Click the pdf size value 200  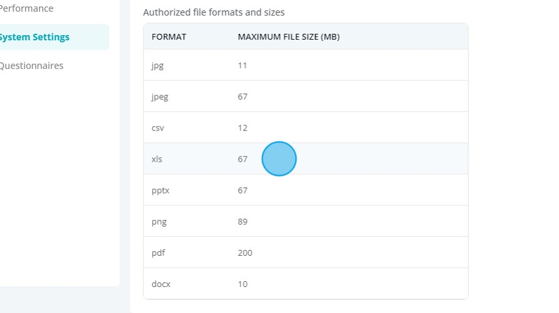point(245,253)
